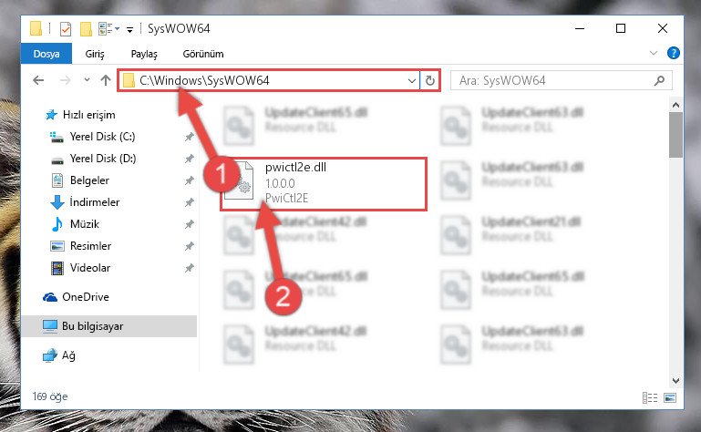Unpin İndirmeler using its pin icon
Screen dimensions: 701x432
click(x=189, y=202)
